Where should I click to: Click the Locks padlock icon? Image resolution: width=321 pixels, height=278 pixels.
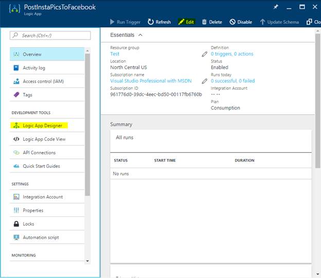click(x=16, y=224)
